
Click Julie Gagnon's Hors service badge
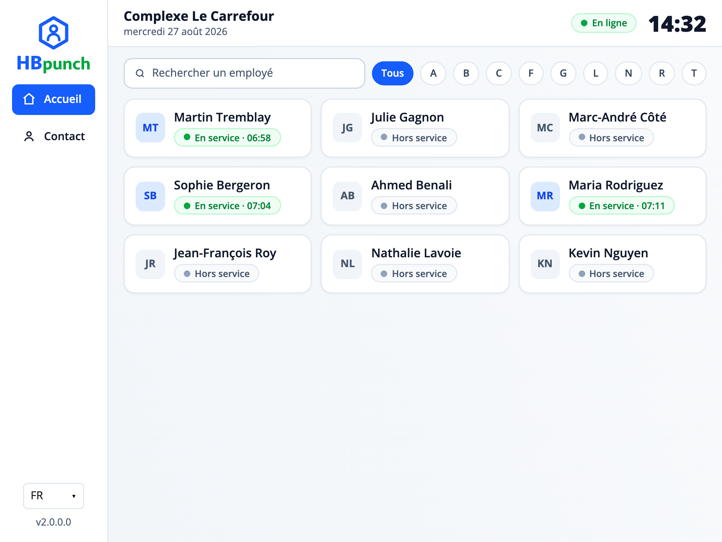pyautogui.click(x=414, y=138)
